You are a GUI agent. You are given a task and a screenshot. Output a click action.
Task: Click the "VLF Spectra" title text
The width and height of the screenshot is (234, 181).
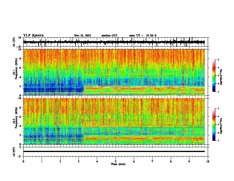(x=33, y=35)
